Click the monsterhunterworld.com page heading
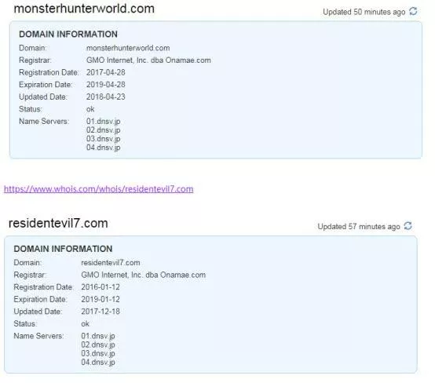This screenshot has width=435, height=383. pos(84,9)
